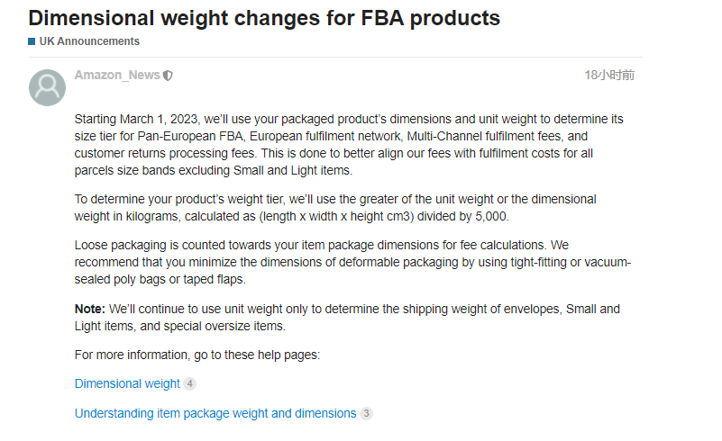This screenshot has height=441, width=722.
Task: Open Understanding item package weight and dimensions link
Action: [215, 413]
